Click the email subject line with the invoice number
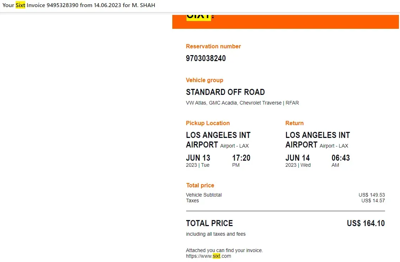400x262 pixels. (79, 5)
